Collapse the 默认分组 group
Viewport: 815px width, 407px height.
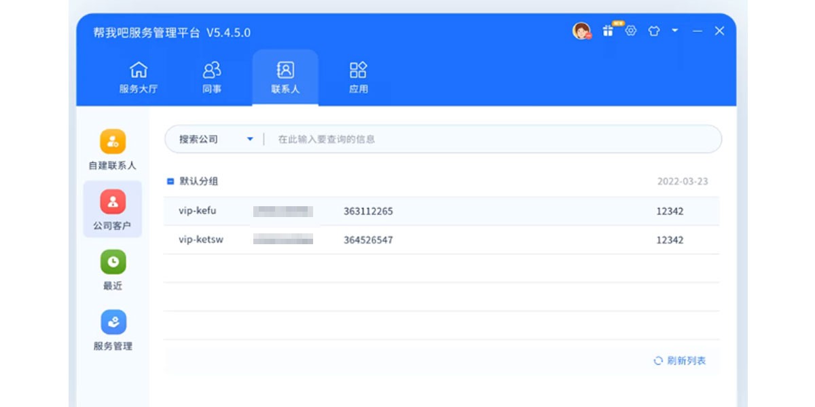(170, 181)
